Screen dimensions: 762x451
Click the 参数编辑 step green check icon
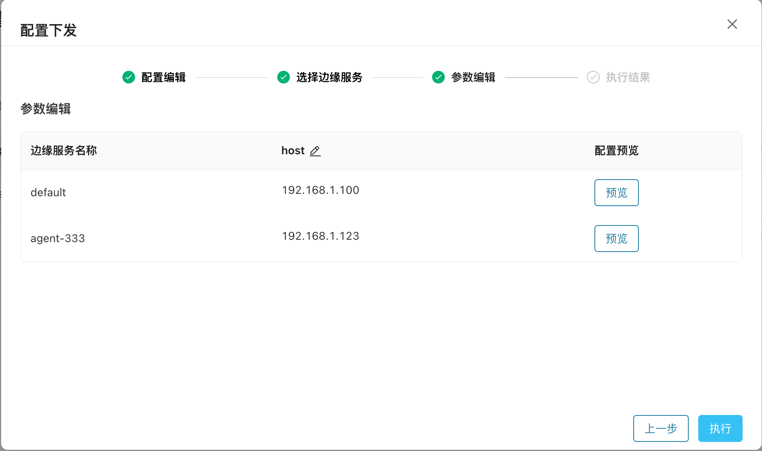pyautogui.click(x=438, y=77)
